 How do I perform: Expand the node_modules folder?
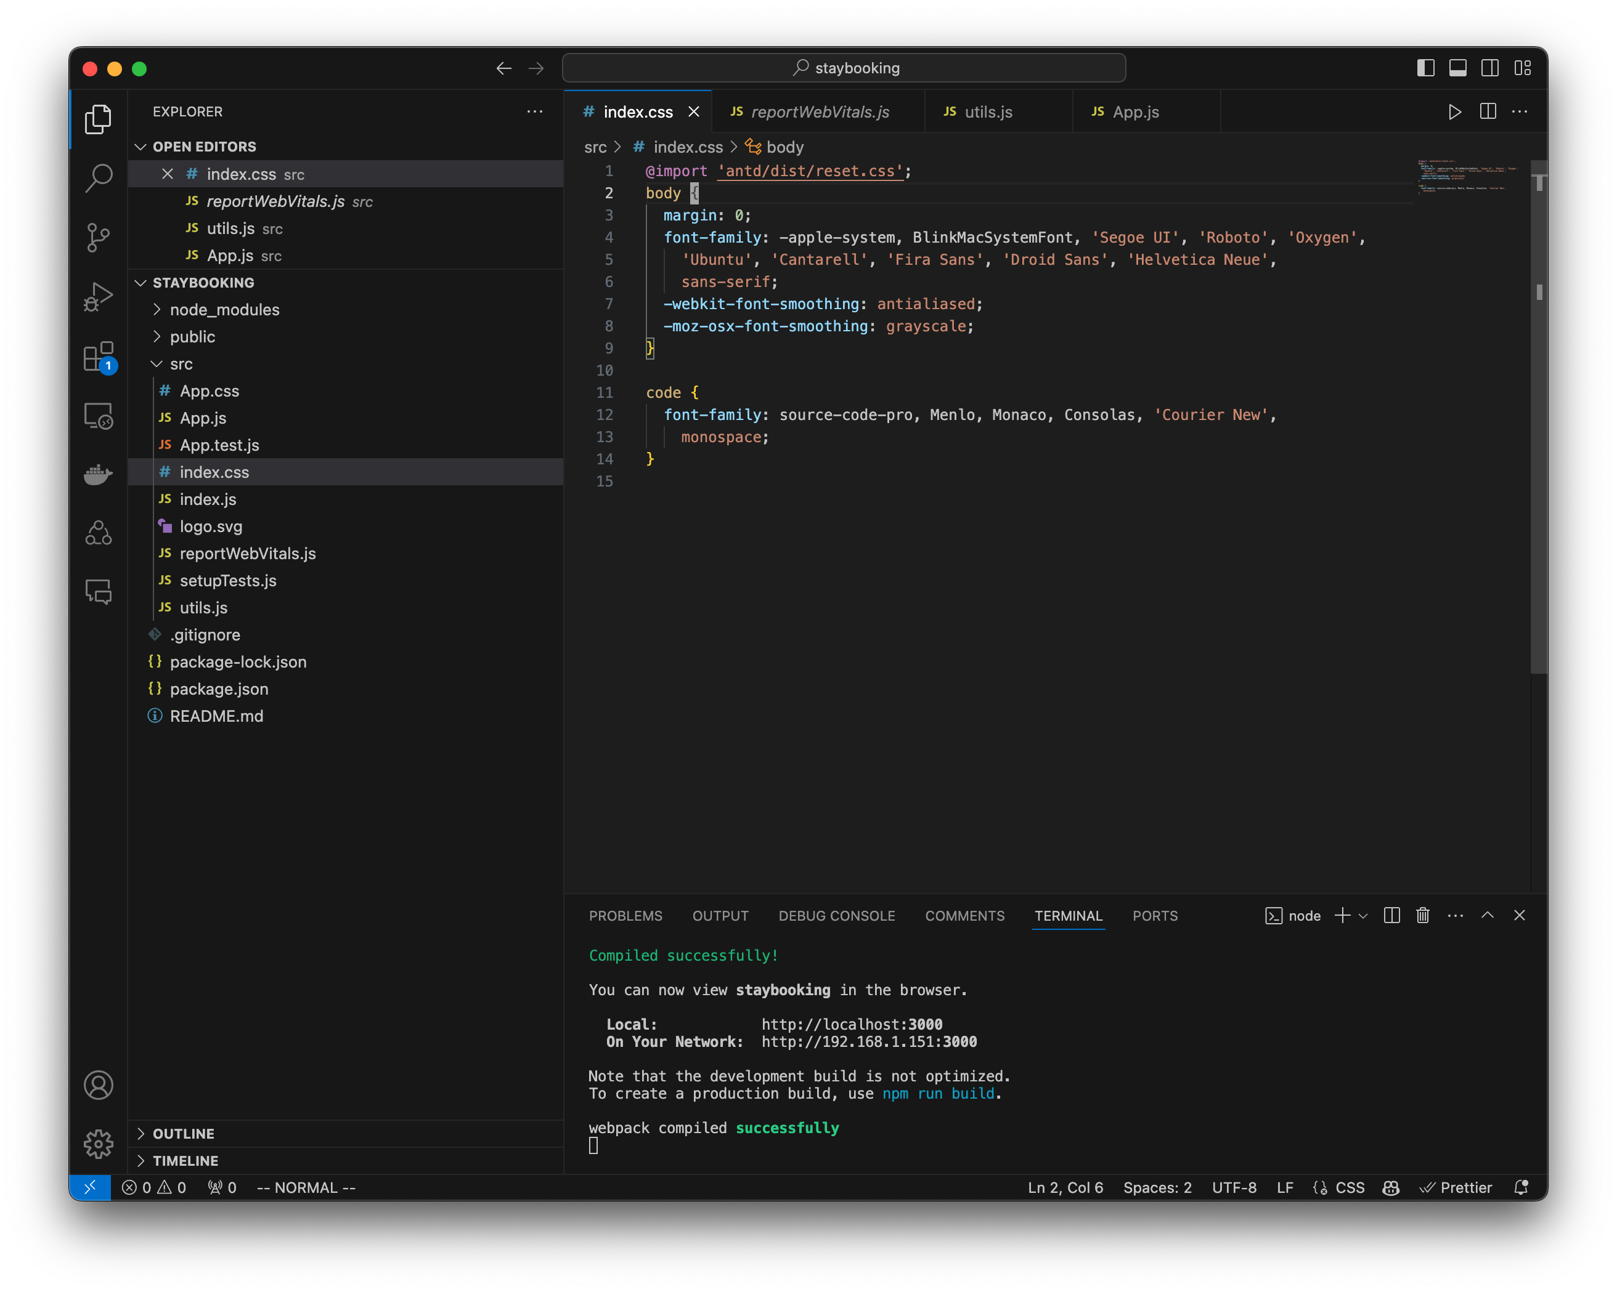pyautogui.click(x=222, y=310)
